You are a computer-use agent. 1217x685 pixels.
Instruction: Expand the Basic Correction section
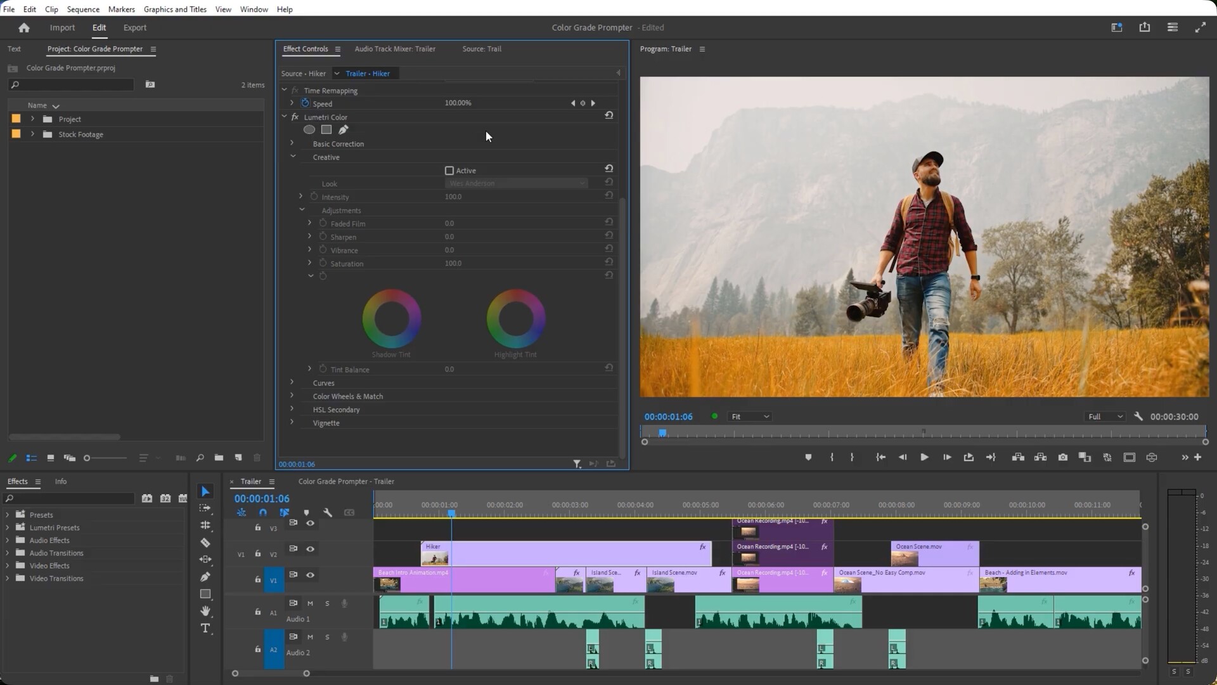292,144
